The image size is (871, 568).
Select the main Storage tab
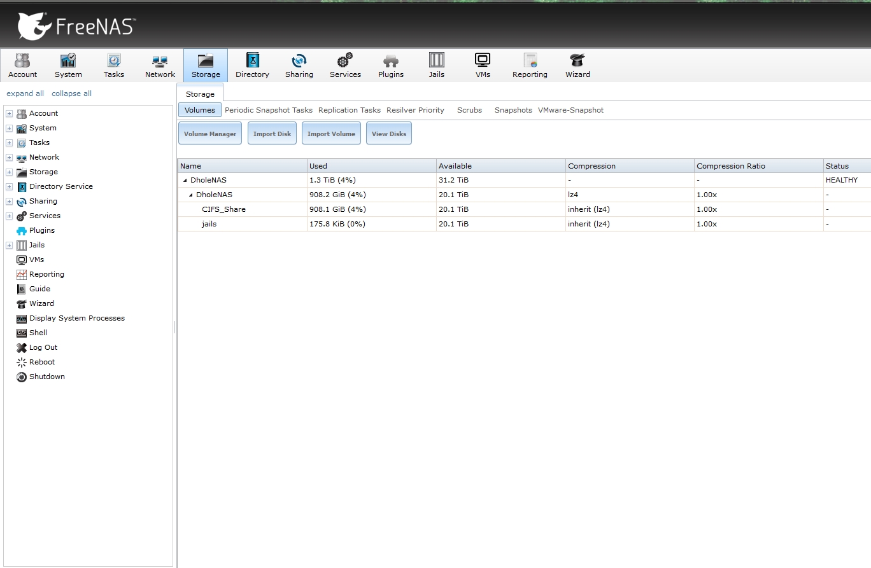click(x=200, y=94)
